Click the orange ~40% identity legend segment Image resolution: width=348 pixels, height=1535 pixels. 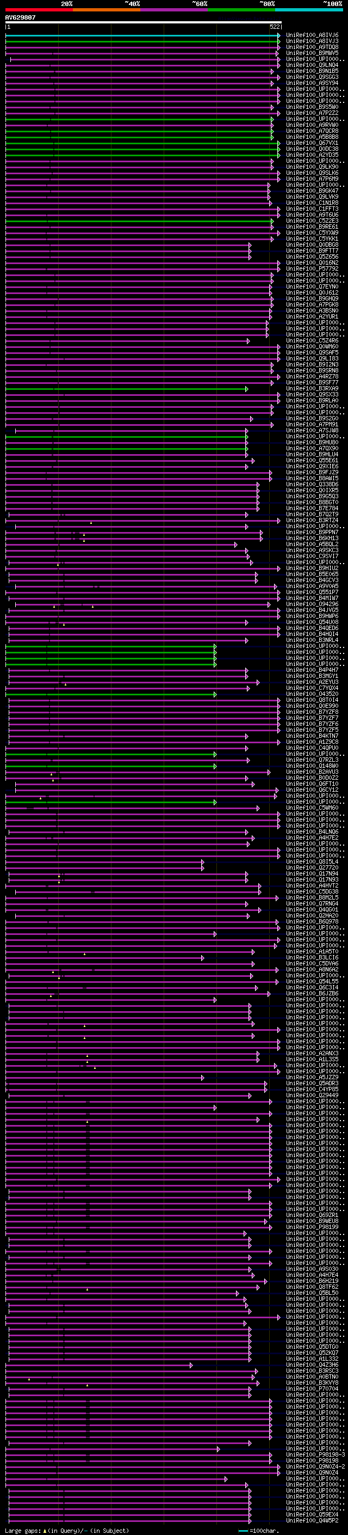click(x=107, y=10)
